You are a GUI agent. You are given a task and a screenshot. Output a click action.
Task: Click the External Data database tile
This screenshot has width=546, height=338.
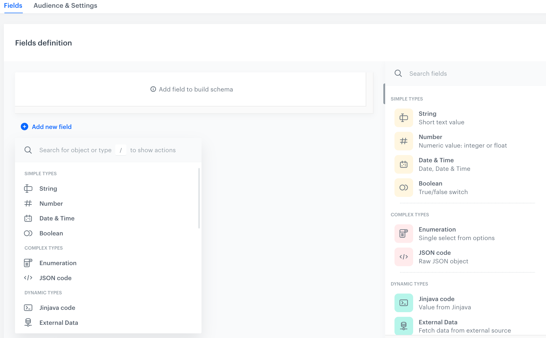pos(404,326)
